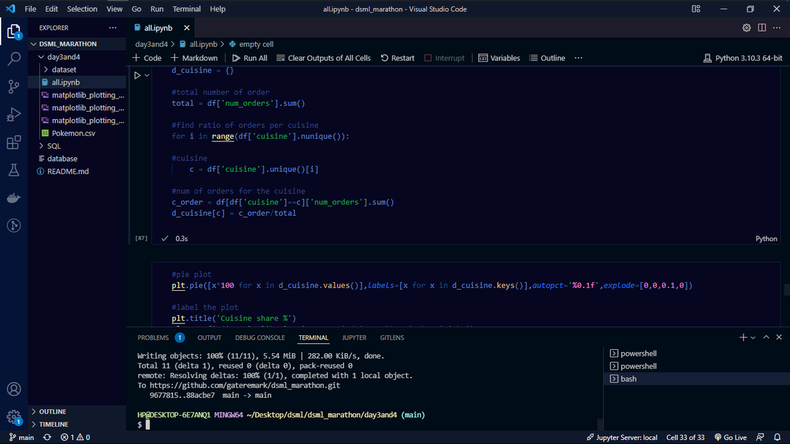The height and width of the screenshot is (444, 790).
Task: Switch to the OUTPUT panel tab
Action: (209, 337)
